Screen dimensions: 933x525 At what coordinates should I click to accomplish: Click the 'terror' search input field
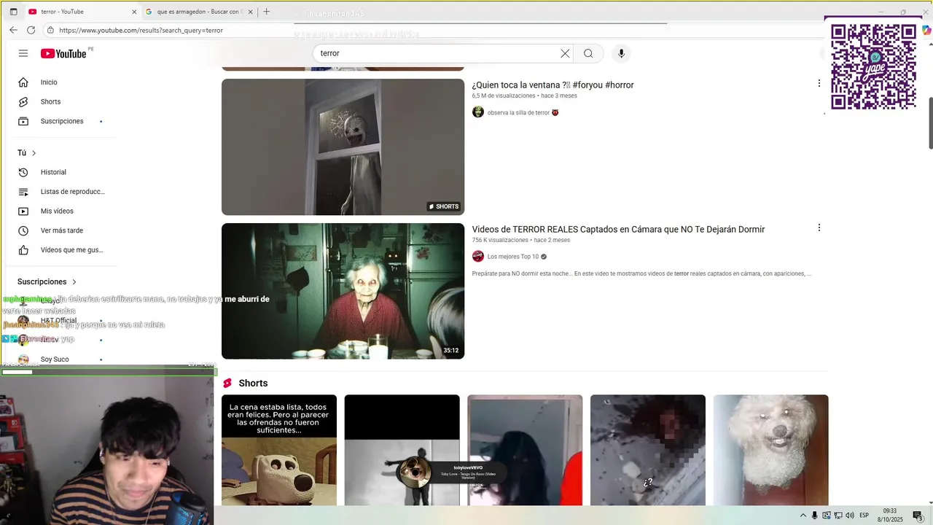coord(437,53)
